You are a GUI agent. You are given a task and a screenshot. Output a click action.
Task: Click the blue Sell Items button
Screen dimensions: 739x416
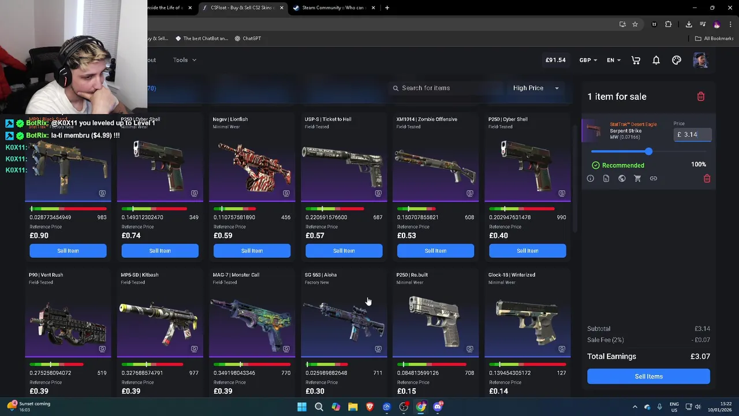pyautogui.click(x=648, y=376)
